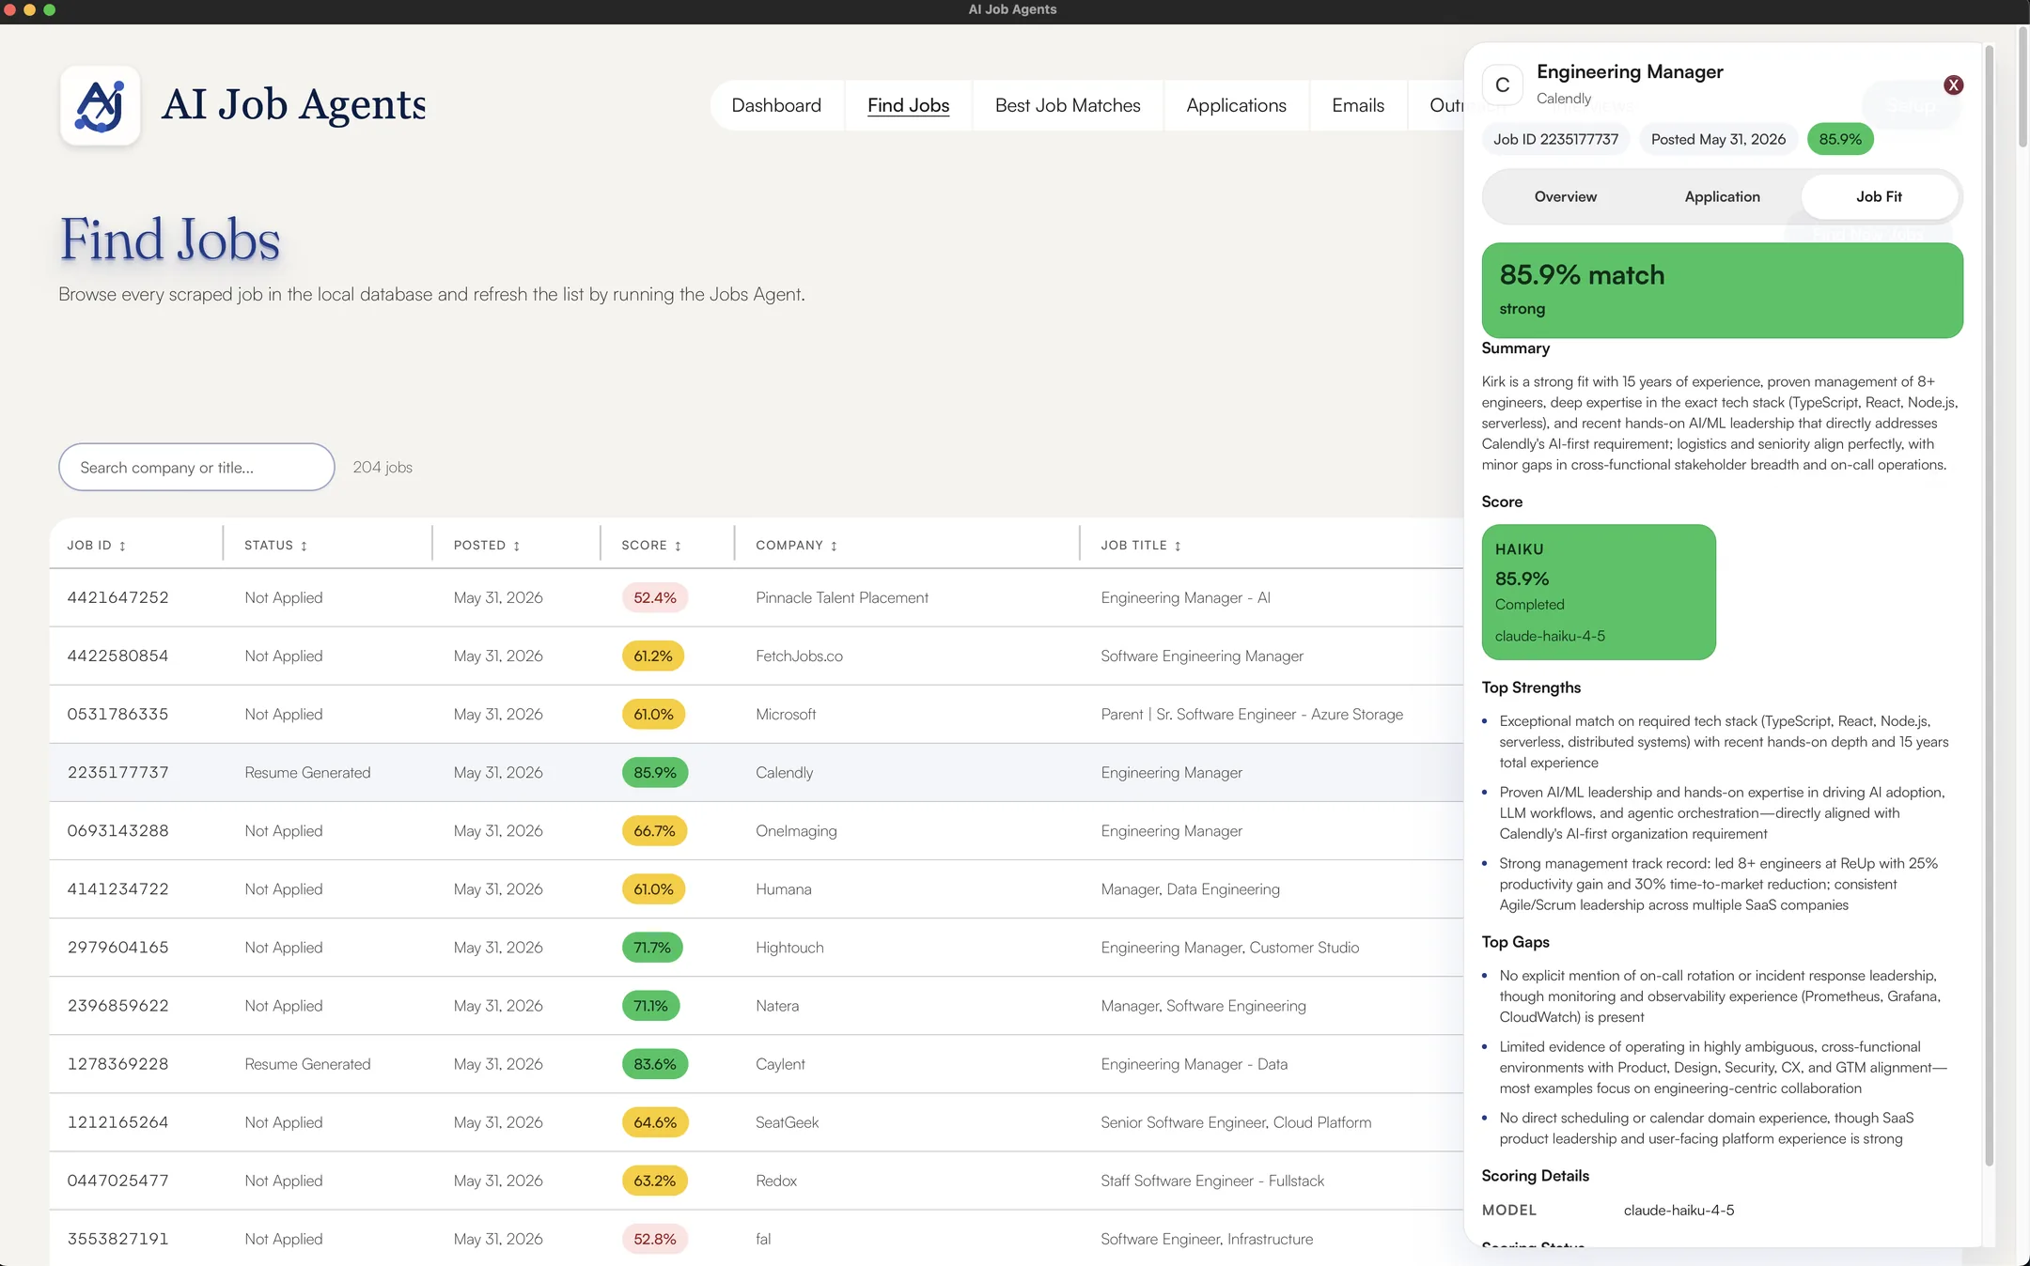Click the 52.8% score badge for fal
This screenshot has height=1266, width=2030.
coord(655,1239)
